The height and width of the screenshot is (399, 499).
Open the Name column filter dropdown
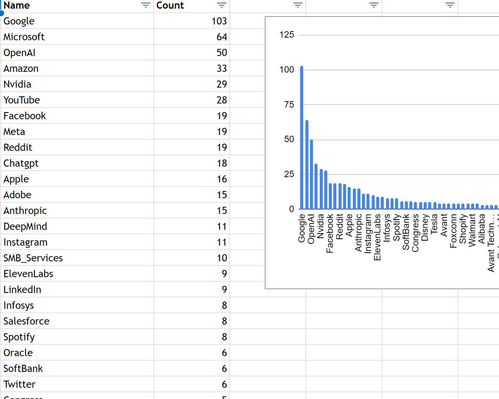(x=145, y=5)
